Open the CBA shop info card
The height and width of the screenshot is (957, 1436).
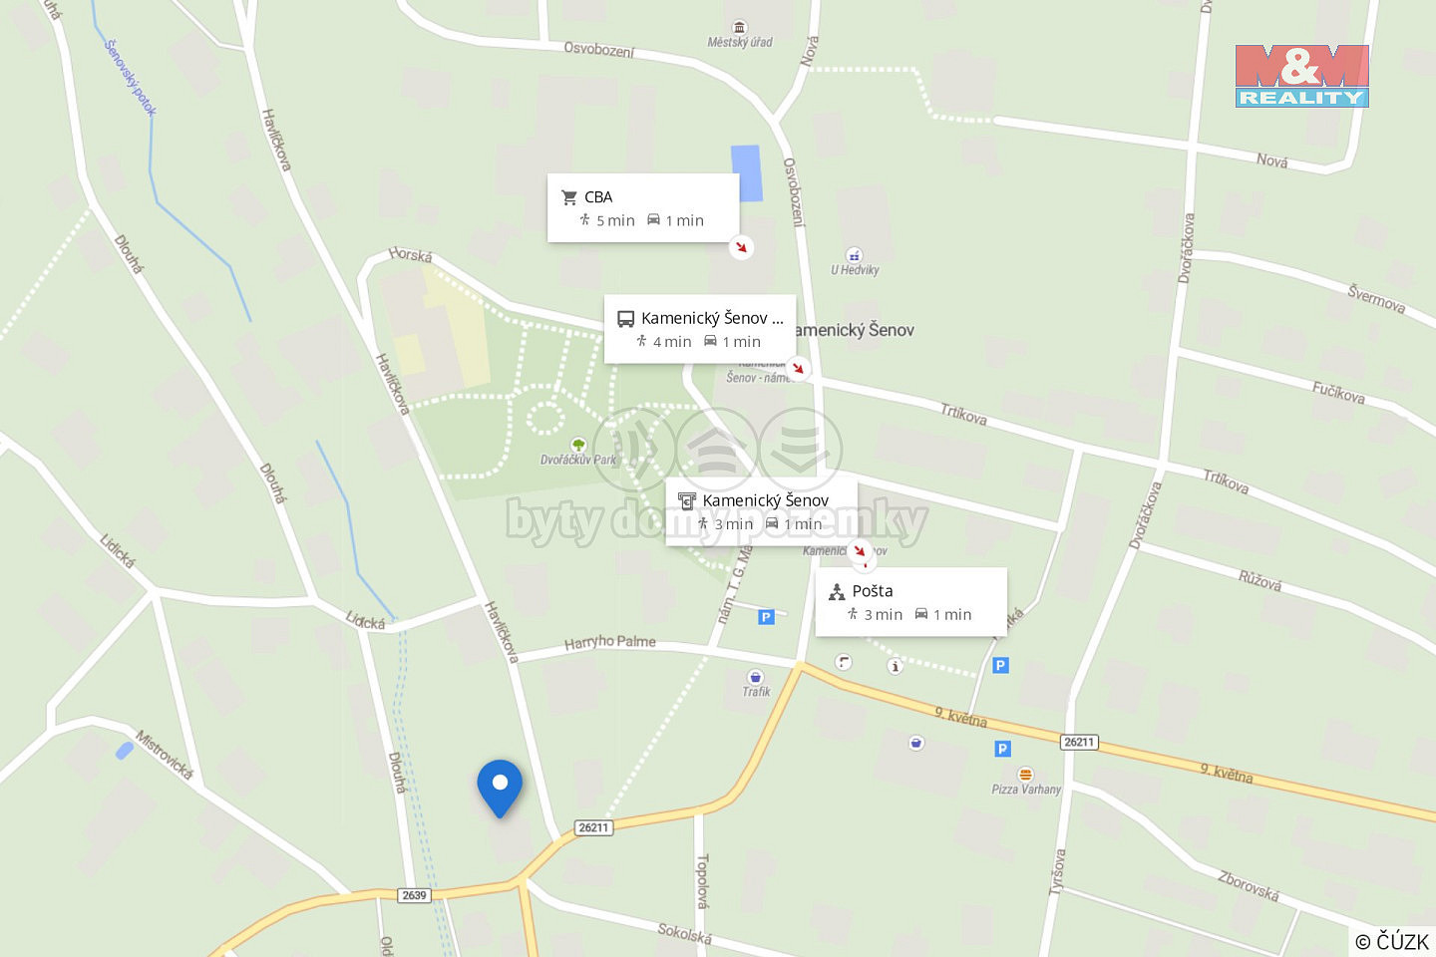pyautogui.click(x=643, y=207)
